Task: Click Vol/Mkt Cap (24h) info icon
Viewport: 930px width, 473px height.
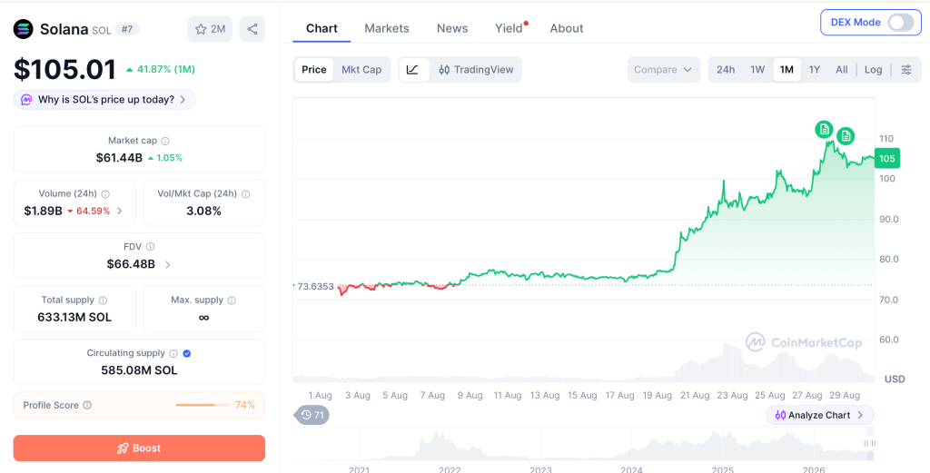Action: click(x=245, y=193)
